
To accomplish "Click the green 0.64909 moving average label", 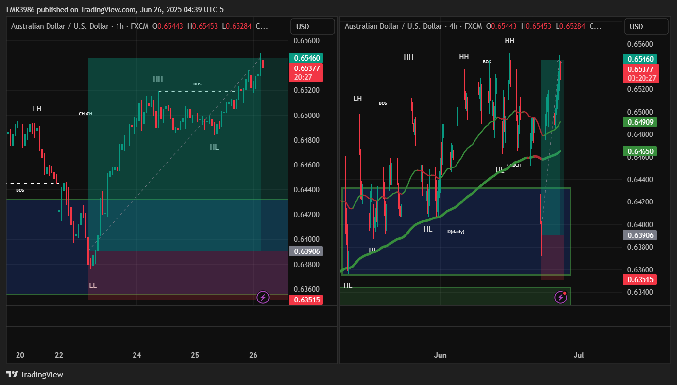I will point(640,123).
